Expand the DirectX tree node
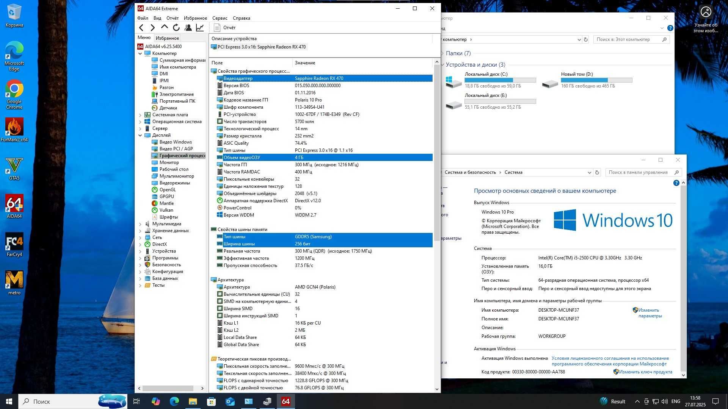728x409 pixels. [140, 244]
